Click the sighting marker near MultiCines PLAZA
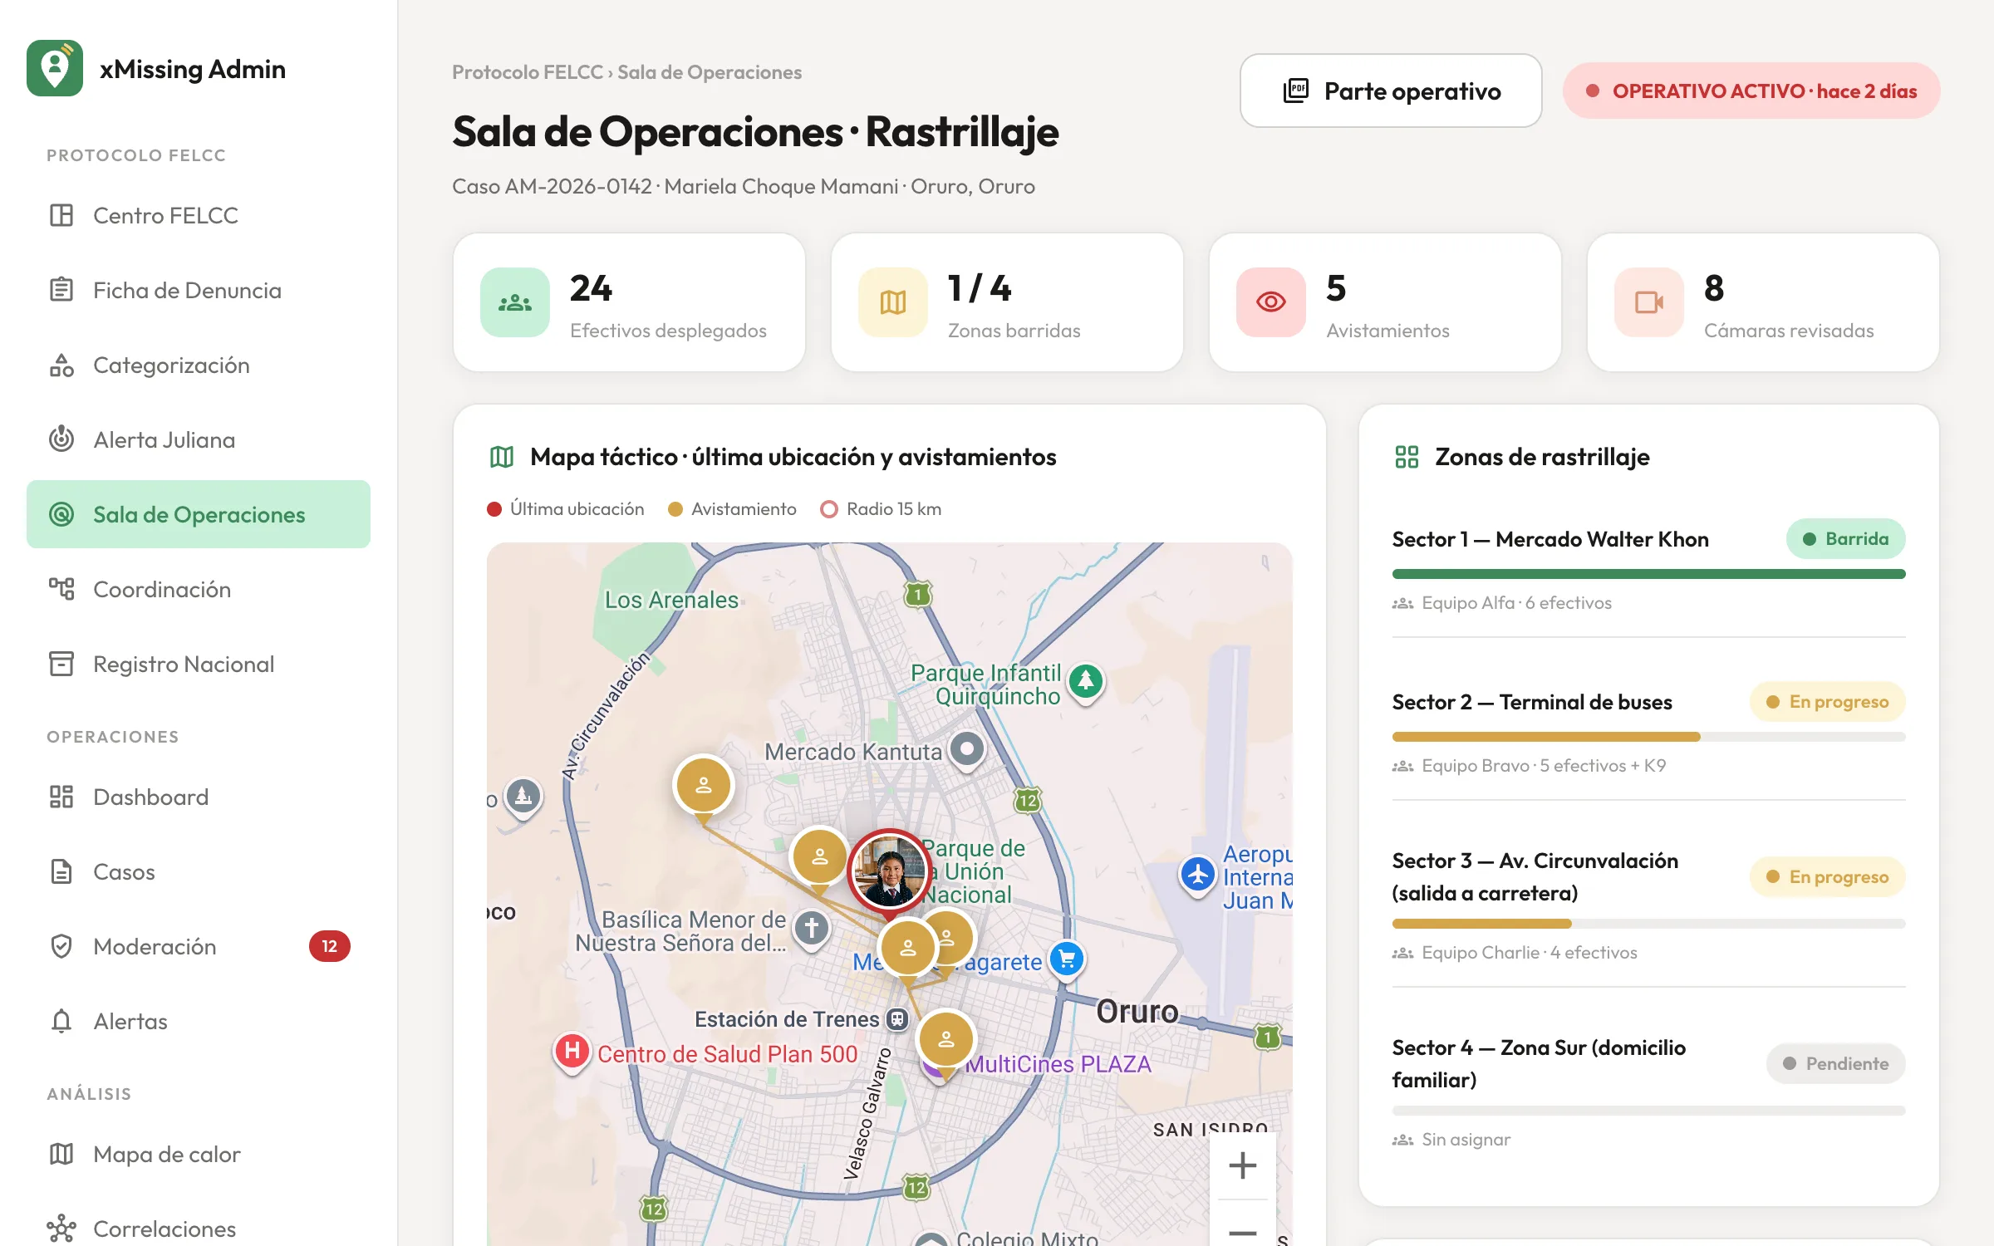This screenshot has height=1246, width=1994. click(946, 1040)
